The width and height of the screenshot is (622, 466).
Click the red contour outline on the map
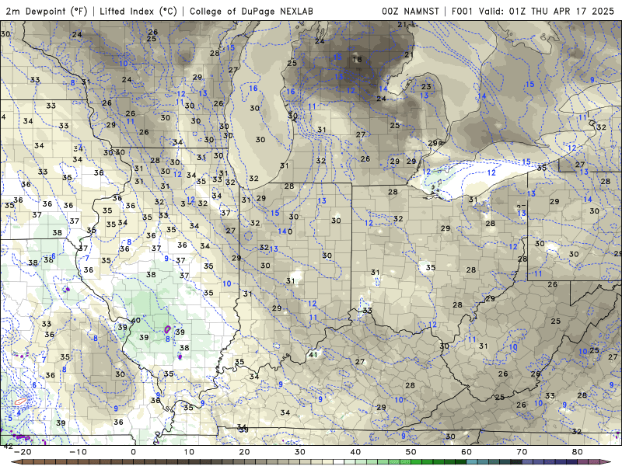point(20,402)
